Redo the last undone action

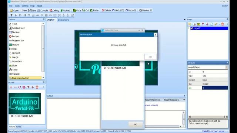(131, 10)
